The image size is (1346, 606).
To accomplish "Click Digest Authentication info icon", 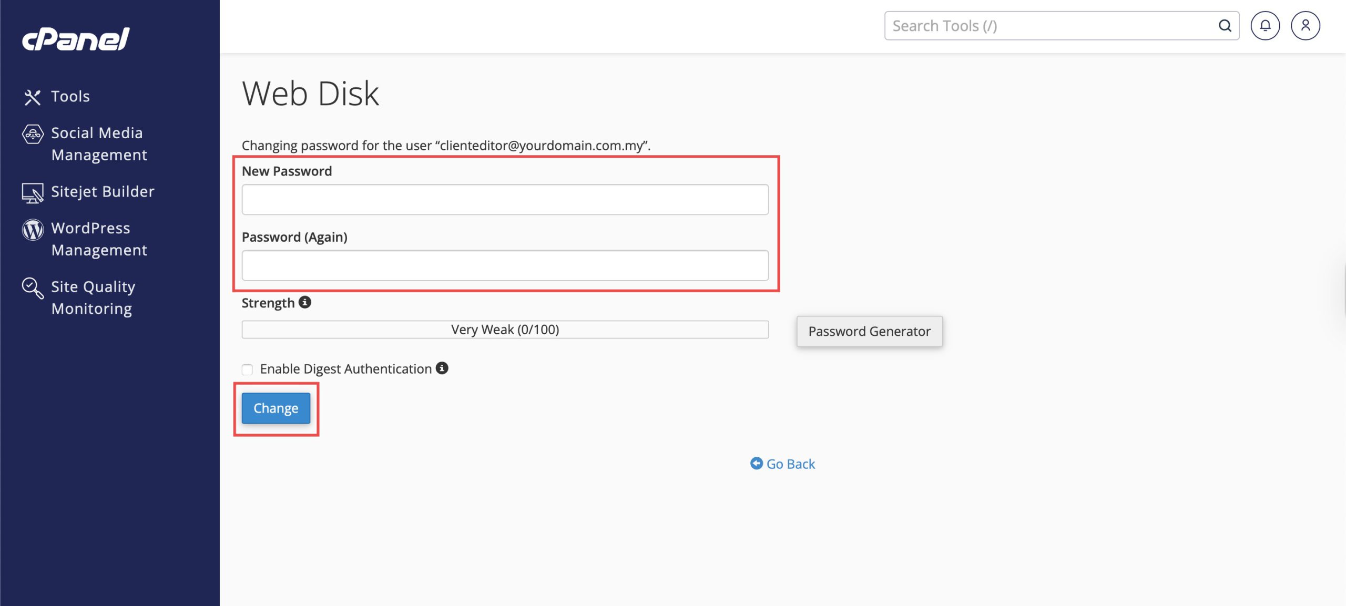I will tap(442, 368).
